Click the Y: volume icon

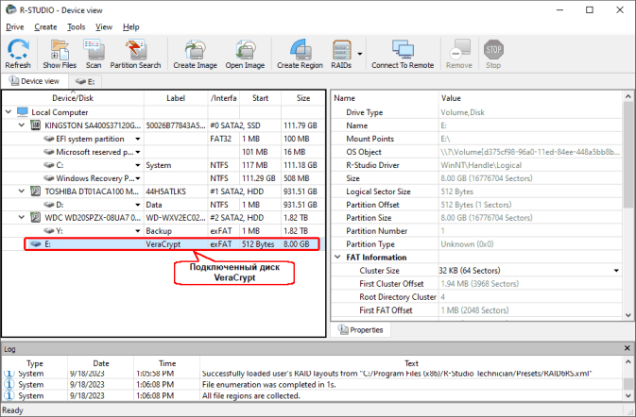pyautogui.click(x=49, y=231)
